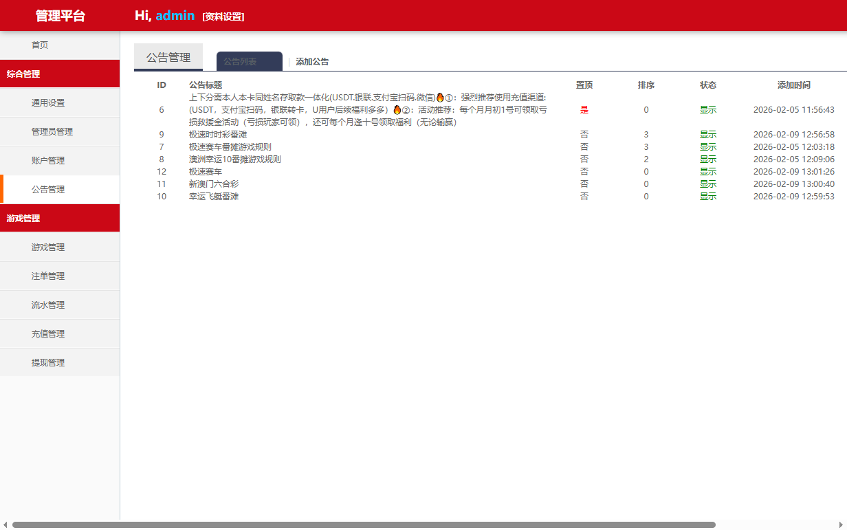Click the horizontal scrollbar thumb at bottom
The image size is (847, 530).
[364, 525]
